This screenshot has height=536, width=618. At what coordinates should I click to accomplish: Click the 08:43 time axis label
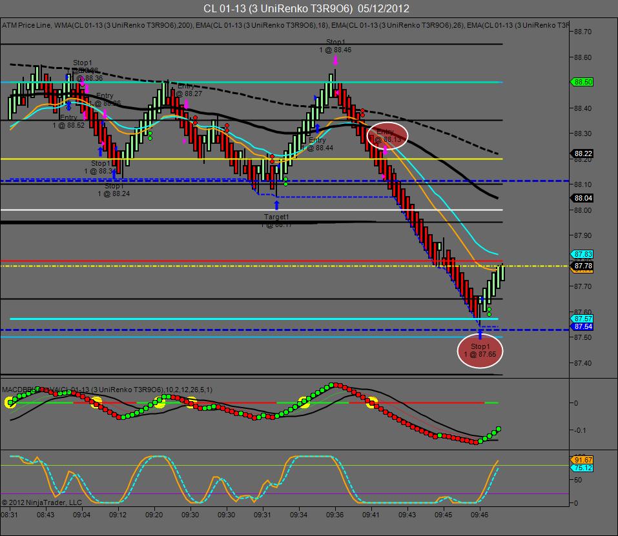[x=46, y=515]
